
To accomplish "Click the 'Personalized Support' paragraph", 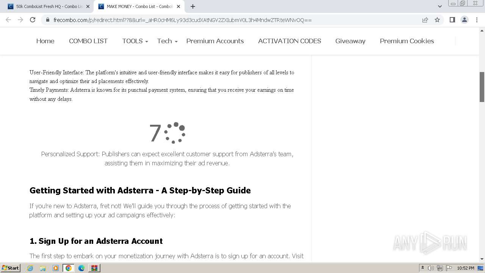I will [167, 158].
